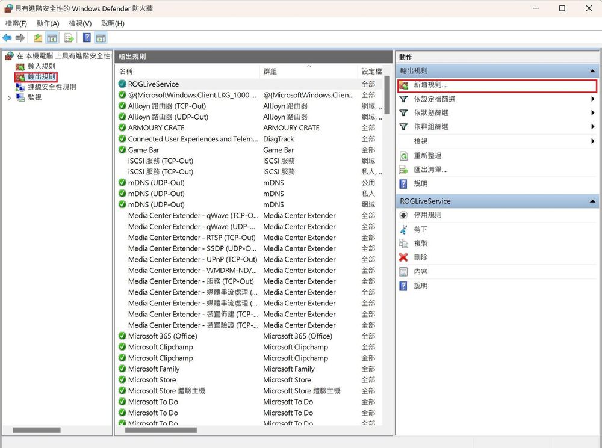This screenshot has height=448, width=602.
Task: Click the Back navigation arrow in the toolbar
Action: pyautogui.click(x=7, y=37)
